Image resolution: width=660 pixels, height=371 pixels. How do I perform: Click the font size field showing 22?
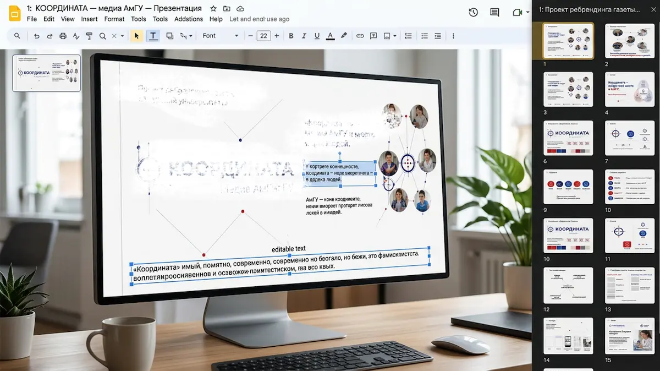263,36
